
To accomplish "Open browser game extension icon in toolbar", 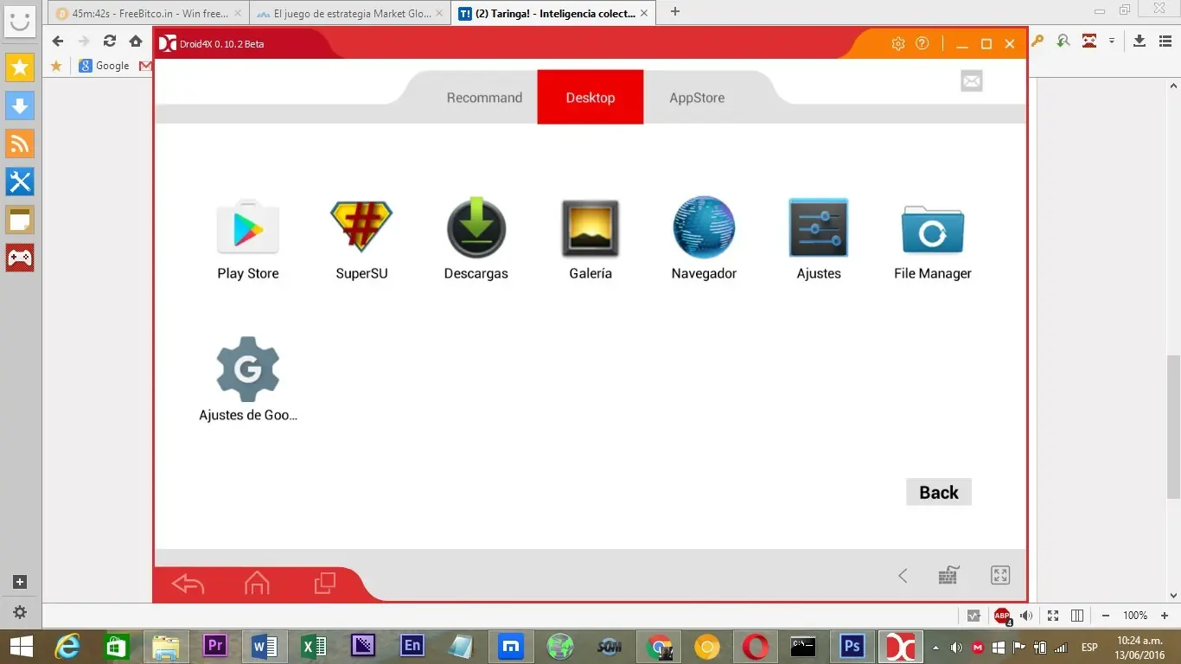I will (x=1089, y=41).
